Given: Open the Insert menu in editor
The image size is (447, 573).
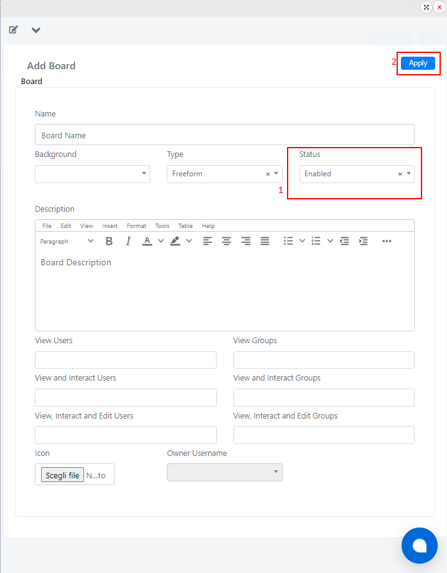Looking at the screenshot, I should click(x=110, y=226).
